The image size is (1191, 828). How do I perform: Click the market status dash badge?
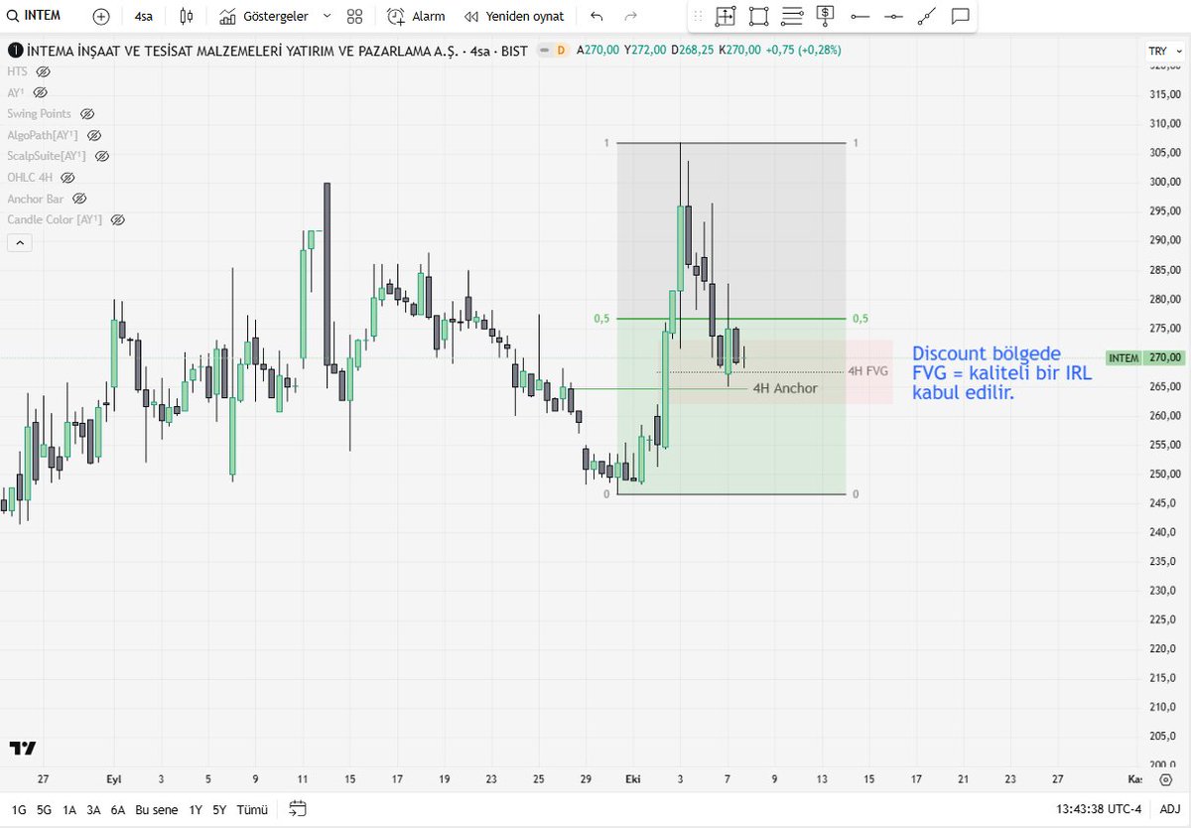[x=544, y=51]
